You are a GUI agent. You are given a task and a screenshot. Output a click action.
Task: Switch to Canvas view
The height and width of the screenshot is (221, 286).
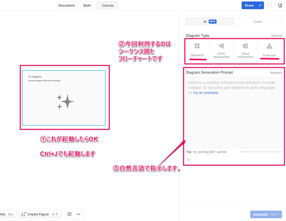coord(108,5)
